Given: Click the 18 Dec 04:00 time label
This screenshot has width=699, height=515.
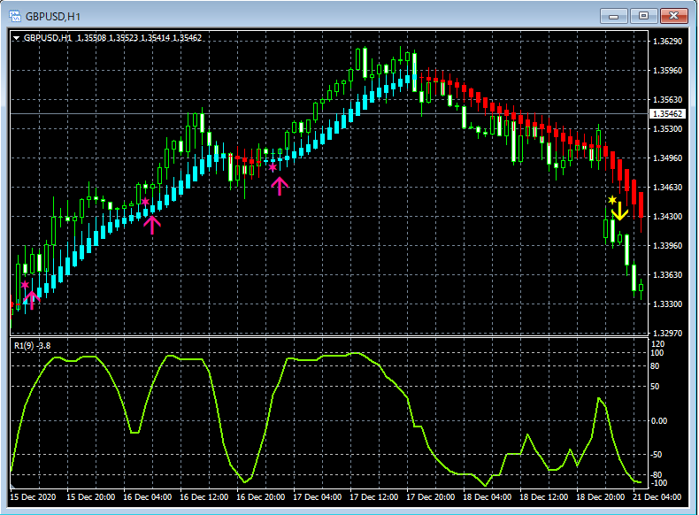Looking at the screenshot, I should coord(487,496).
